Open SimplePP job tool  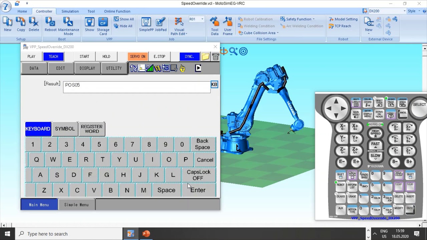(x=146, y=24)
